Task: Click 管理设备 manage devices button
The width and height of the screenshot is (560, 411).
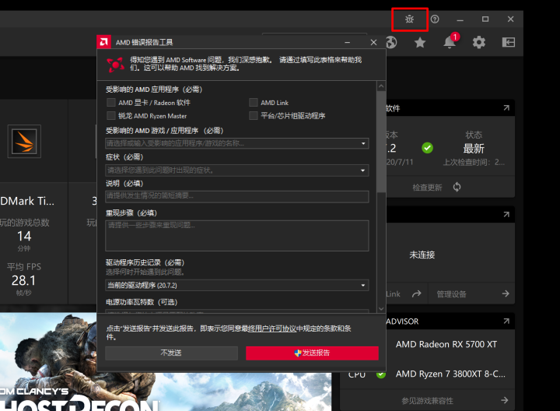Action: pos(451,294)
